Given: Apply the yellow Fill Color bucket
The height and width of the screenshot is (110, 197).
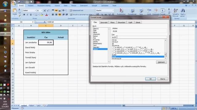Looking at the screenshot, I should tap(42, 15).
